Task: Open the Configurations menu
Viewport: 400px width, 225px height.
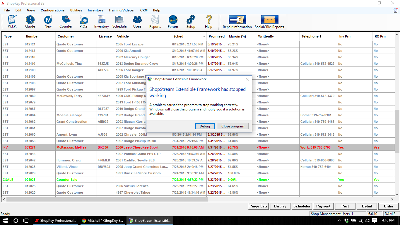Action: click(x=53, y=10)
